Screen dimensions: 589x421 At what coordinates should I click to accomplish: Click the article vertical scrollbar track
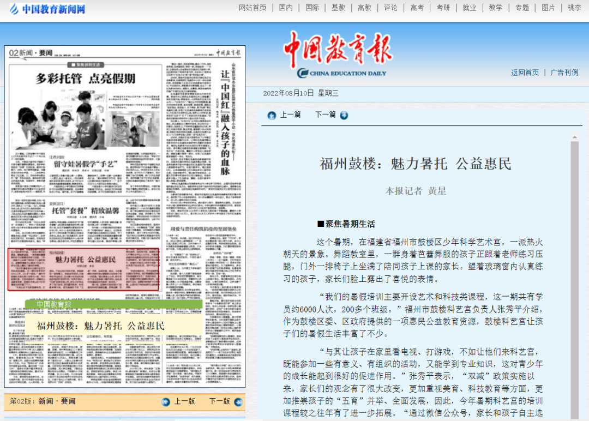tap(574, 280)
